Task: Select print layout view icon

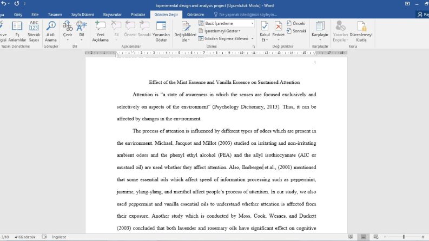Action: coord(363,237)
